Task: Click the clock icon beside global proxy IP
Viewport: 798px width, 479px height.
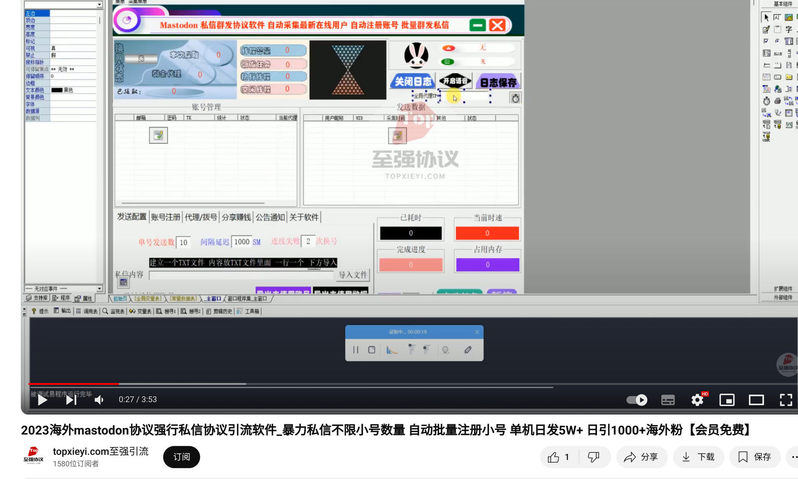Action: coord(515,98)
